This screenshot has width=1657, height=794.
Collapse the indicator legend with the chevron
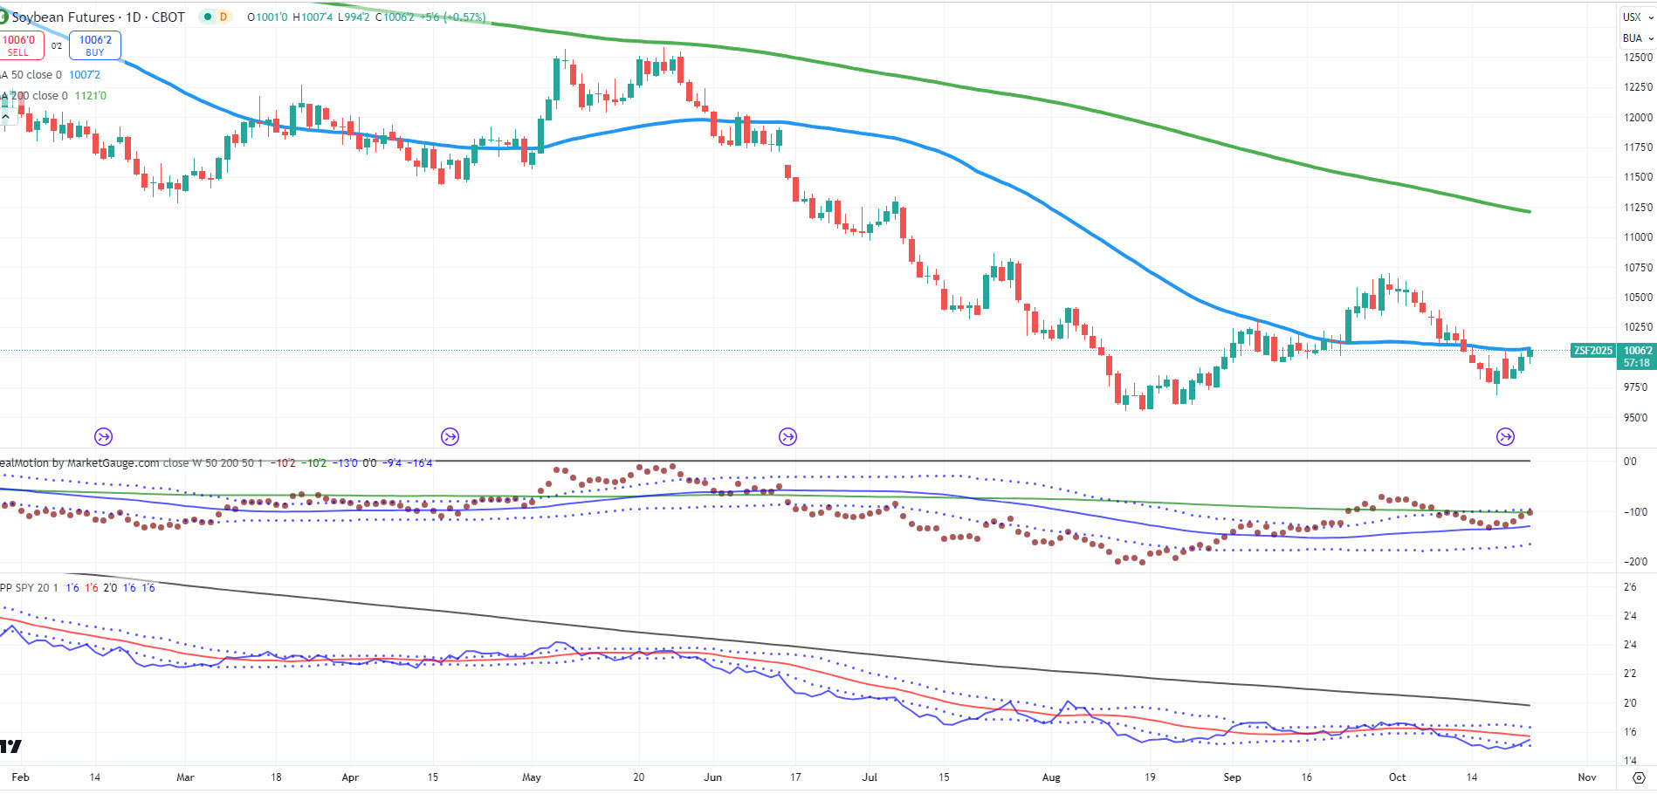click(5, 116)
